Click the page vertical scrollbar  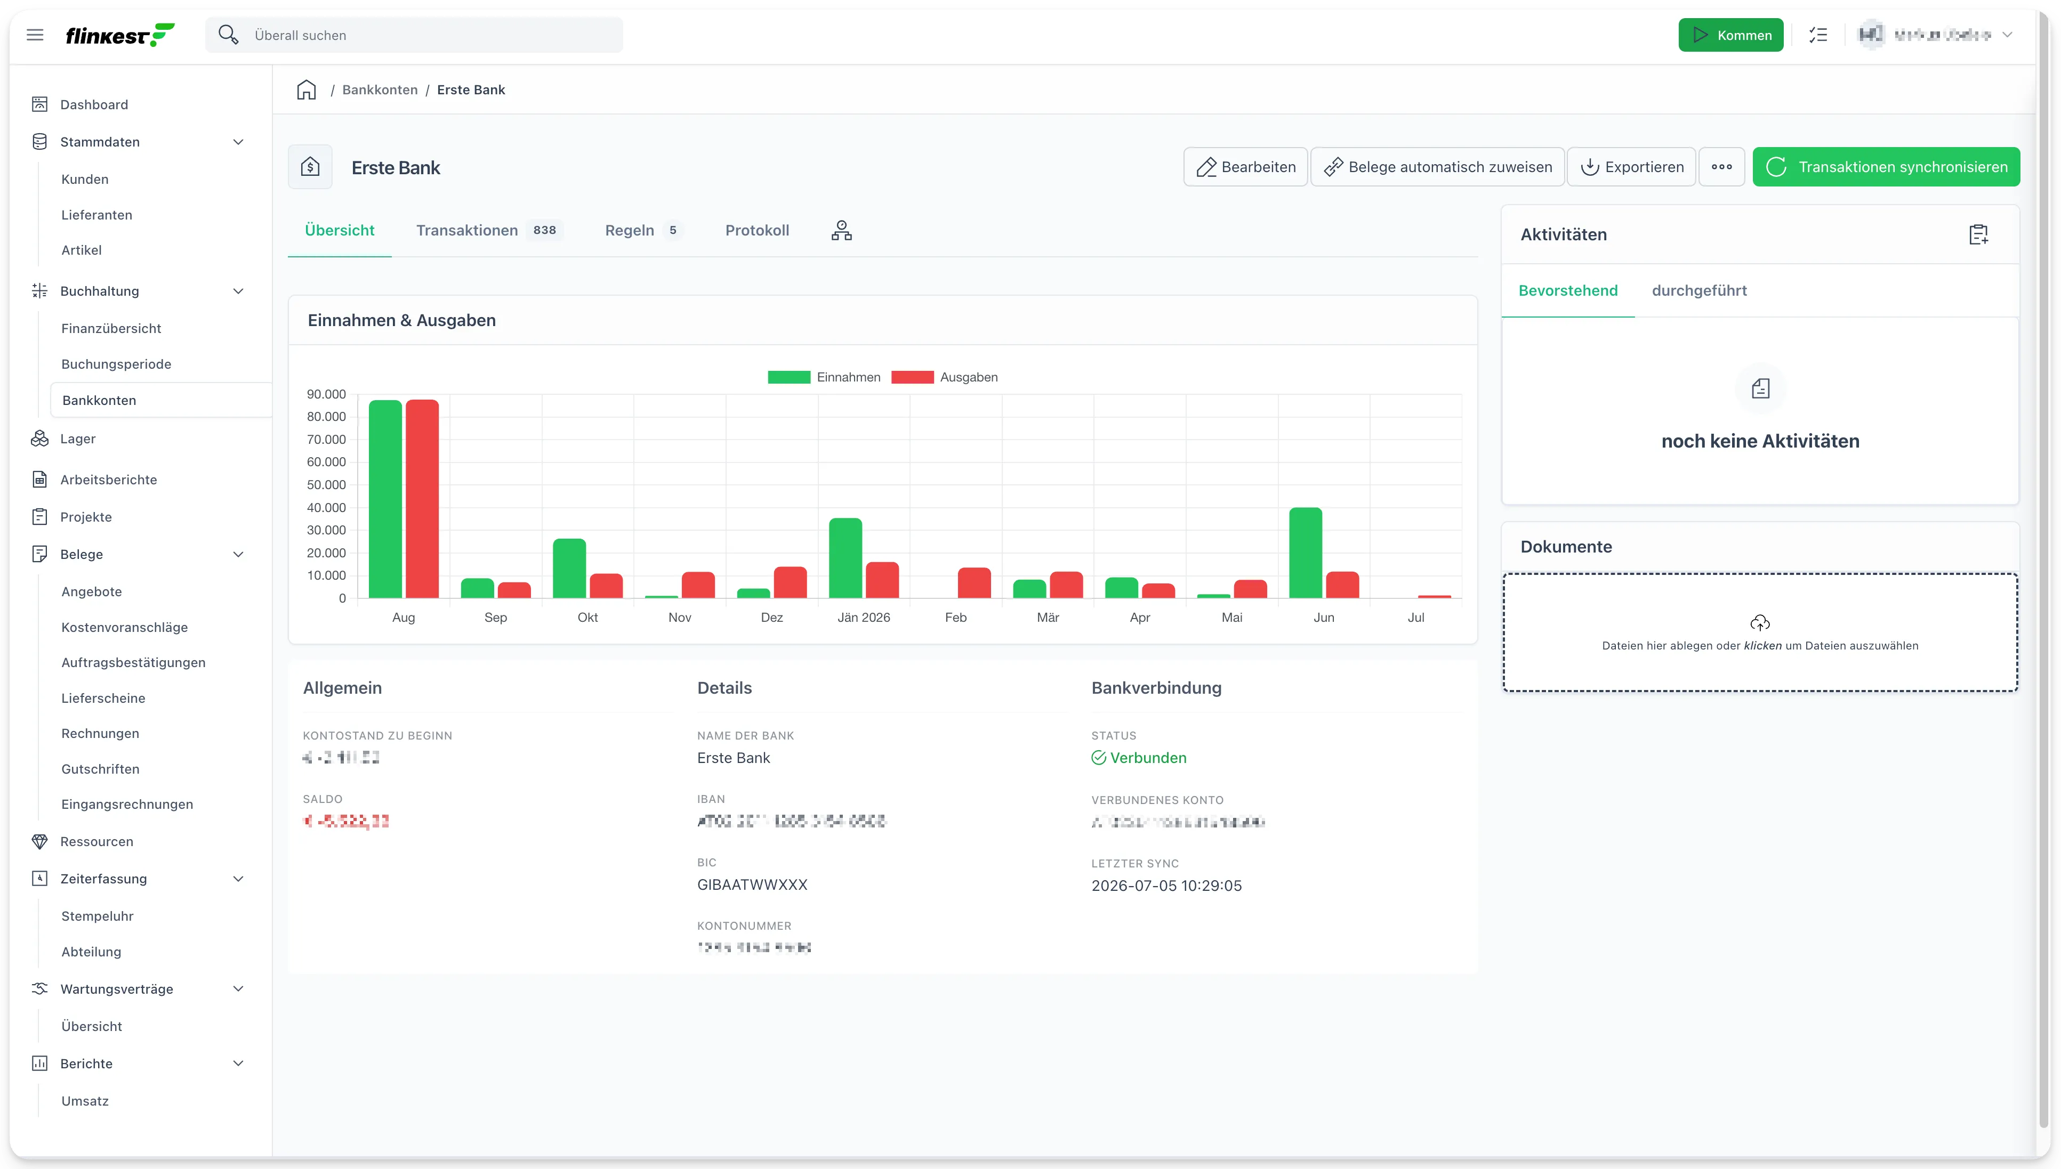pyautogui.click(x=2044, y=570)
